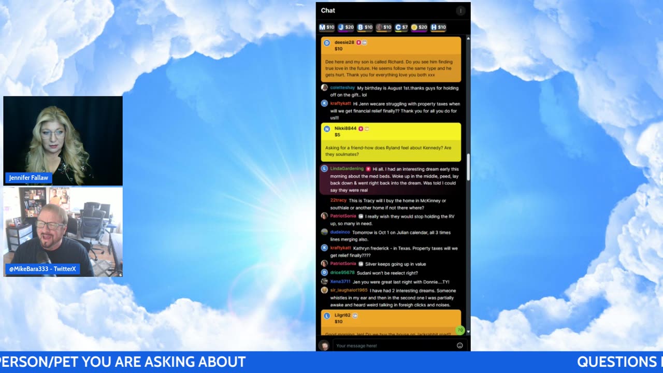Open coletteshay's profile avatar
The width and height of the screenshot is (663, 373).
(324, 88)
